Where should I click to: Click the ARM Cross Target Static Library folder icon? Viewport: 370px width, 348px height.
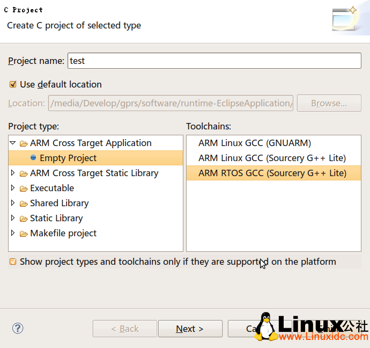[24, 173]
